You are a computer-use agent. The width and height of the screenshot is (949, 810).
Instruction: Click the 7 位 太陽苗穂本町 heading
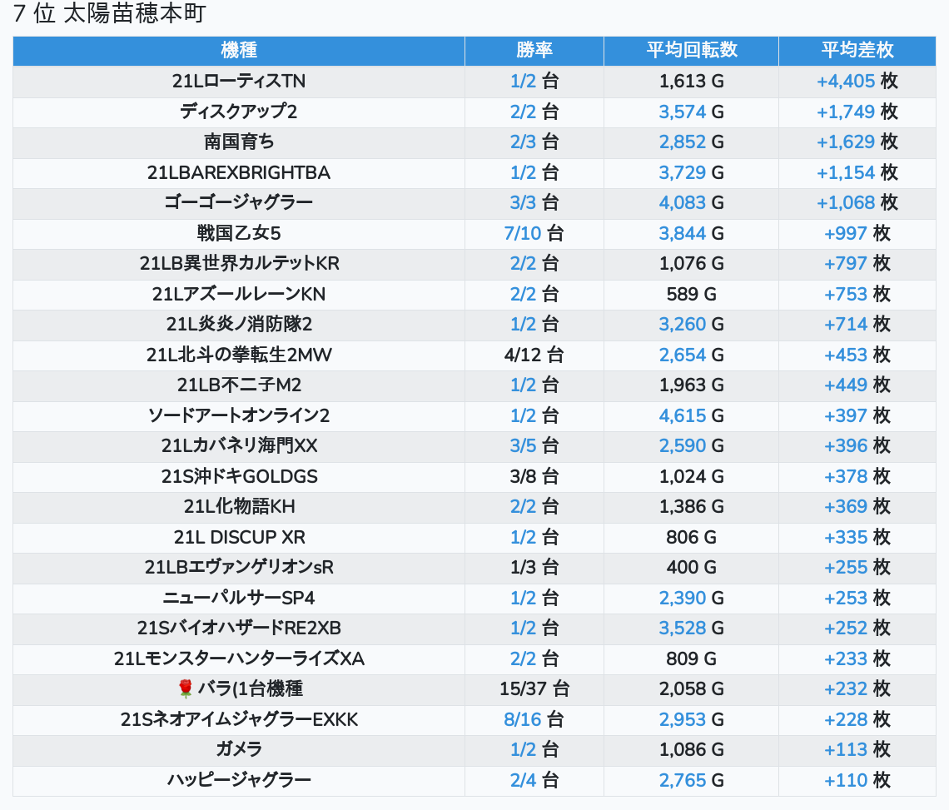pyautogui.click(x=110, y=12)
